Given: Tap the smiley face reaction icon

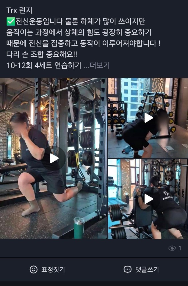Looking at the screenshot, I should 33,269.
